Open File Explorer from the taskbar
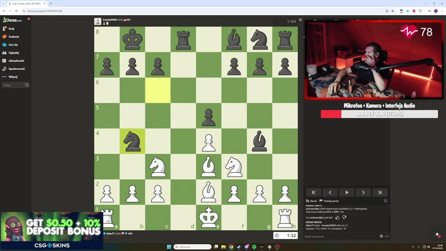 223,247
